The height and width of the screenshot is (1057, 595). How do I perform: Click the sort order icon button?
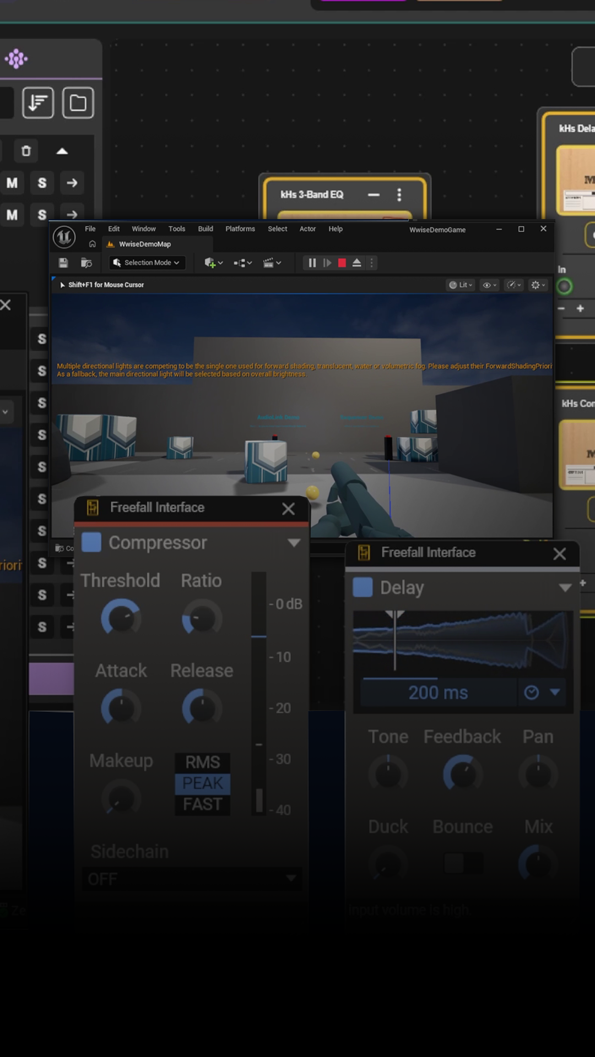(x=38, y=103)
